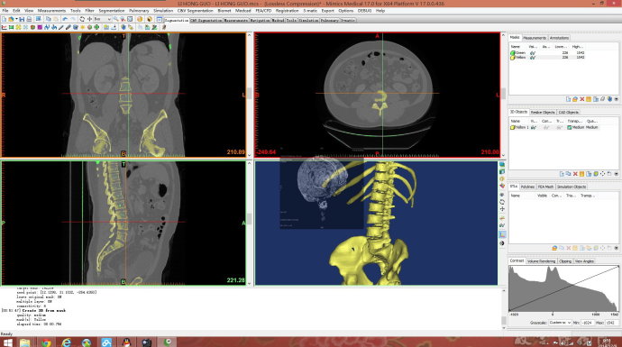
Task: Toggle visibility of Yellow 1 3D object
Action: pyautogui.click(x=534, y=127)
